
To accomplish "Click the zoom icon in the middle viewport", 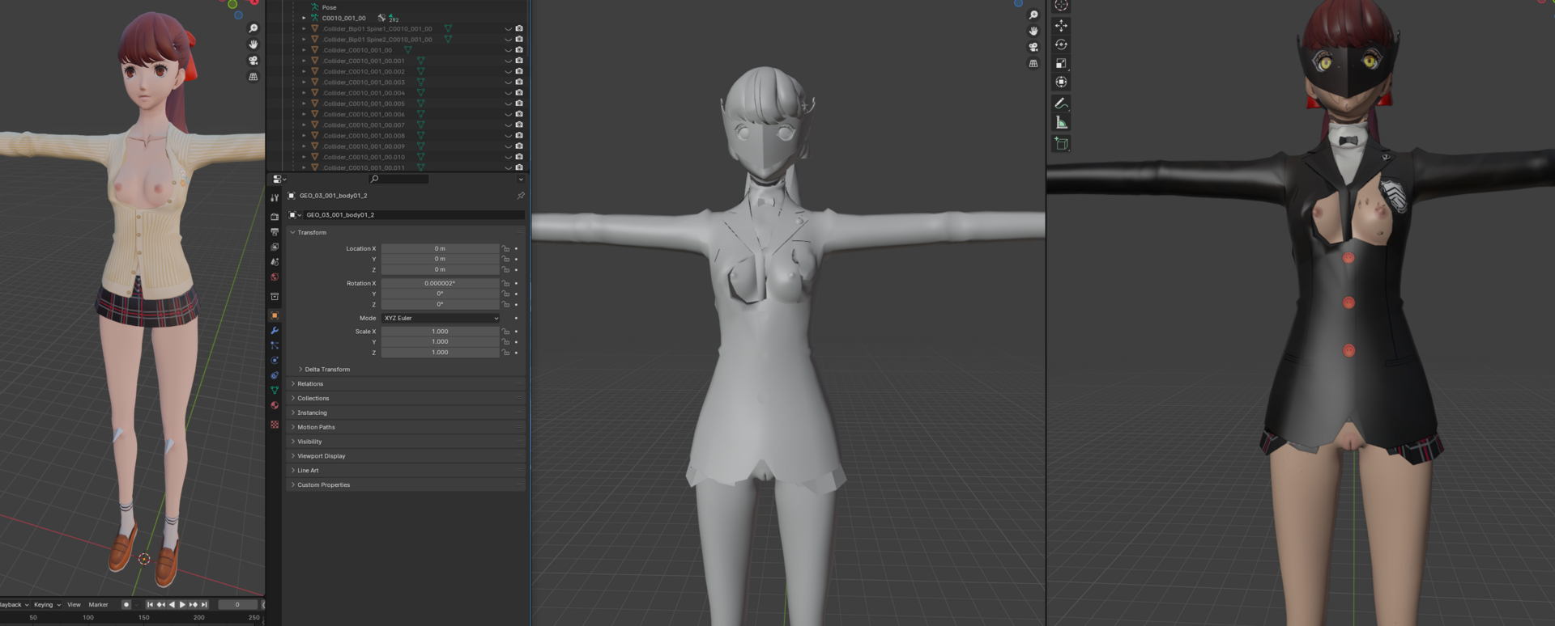I will click(x=1033, y=15).
